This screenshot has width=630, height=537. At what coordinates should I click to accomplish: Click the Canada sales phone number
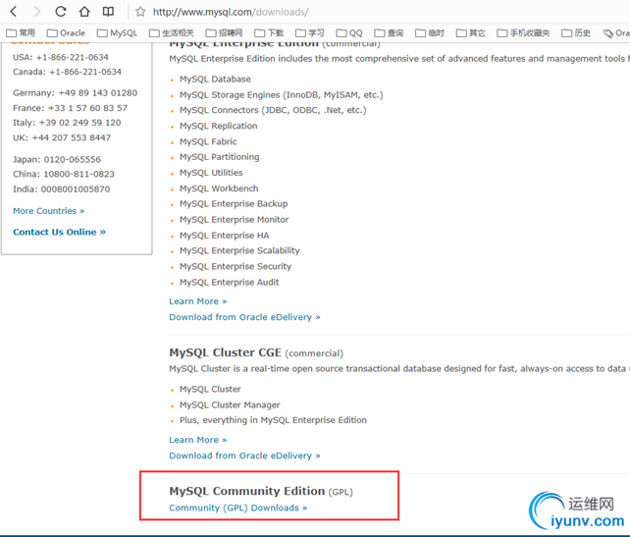pos(85,72)
